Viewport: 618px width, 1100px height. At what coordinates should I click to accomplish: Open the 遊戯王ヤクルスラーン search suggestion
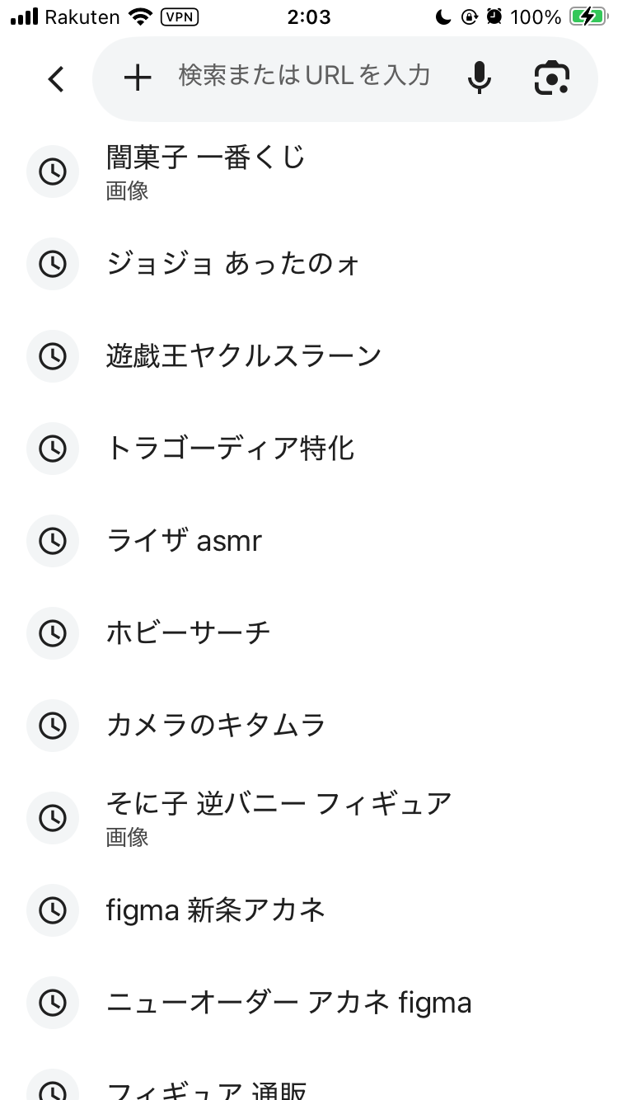pos(244,356)
